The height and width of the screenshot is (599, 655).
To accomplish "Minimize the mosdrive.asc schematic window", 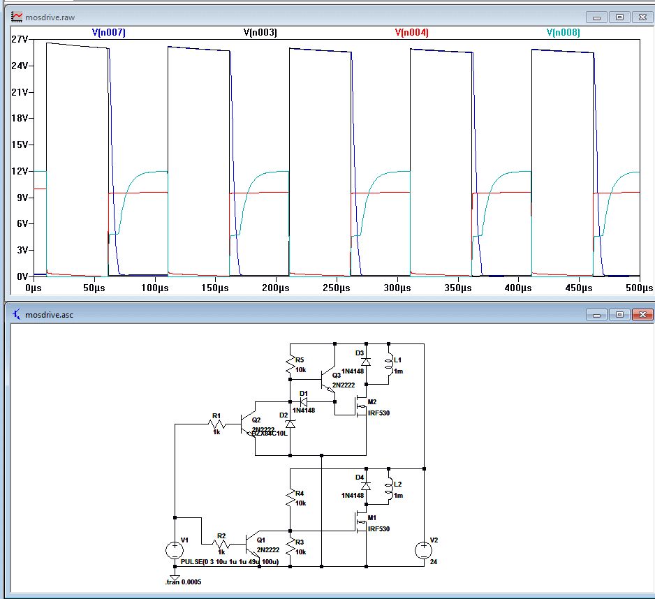I will click(596, 315).
